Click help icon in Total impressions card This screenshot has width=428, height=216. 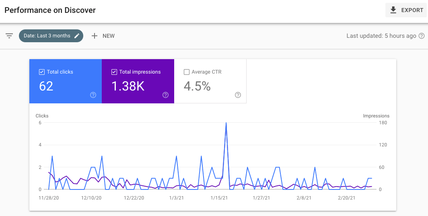pyautogui.click(x=165, y=95)
